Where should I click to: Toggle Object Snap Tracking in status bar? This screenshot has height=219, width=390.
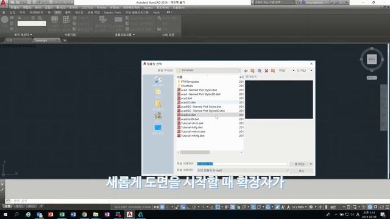(212, 207)
